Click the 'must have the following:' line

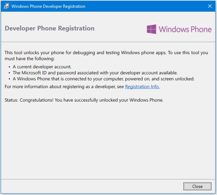tap(29, 59)
